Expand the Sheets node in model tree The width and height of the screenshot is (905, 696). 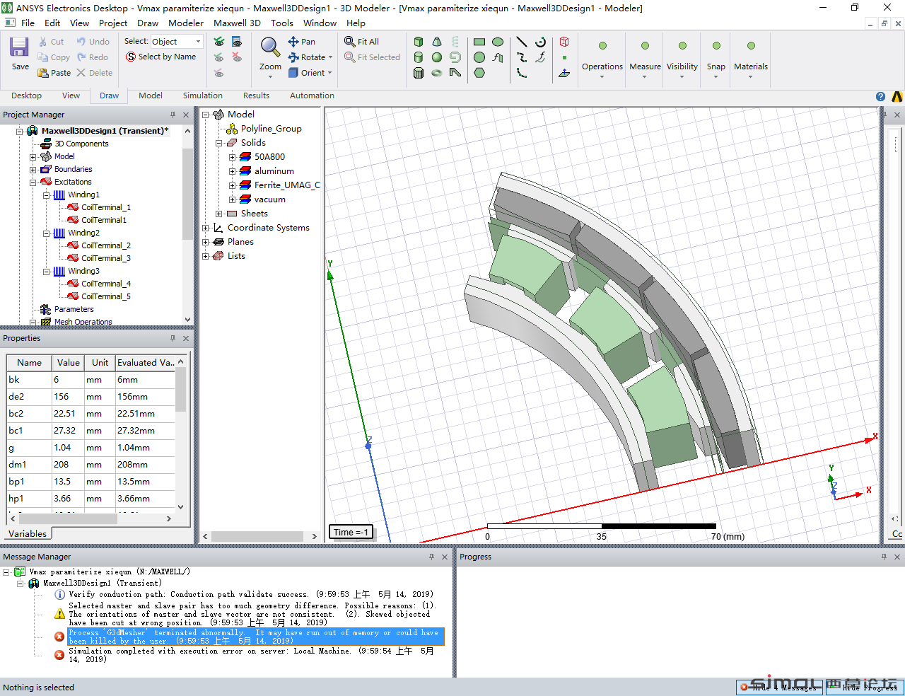(218, 214)
